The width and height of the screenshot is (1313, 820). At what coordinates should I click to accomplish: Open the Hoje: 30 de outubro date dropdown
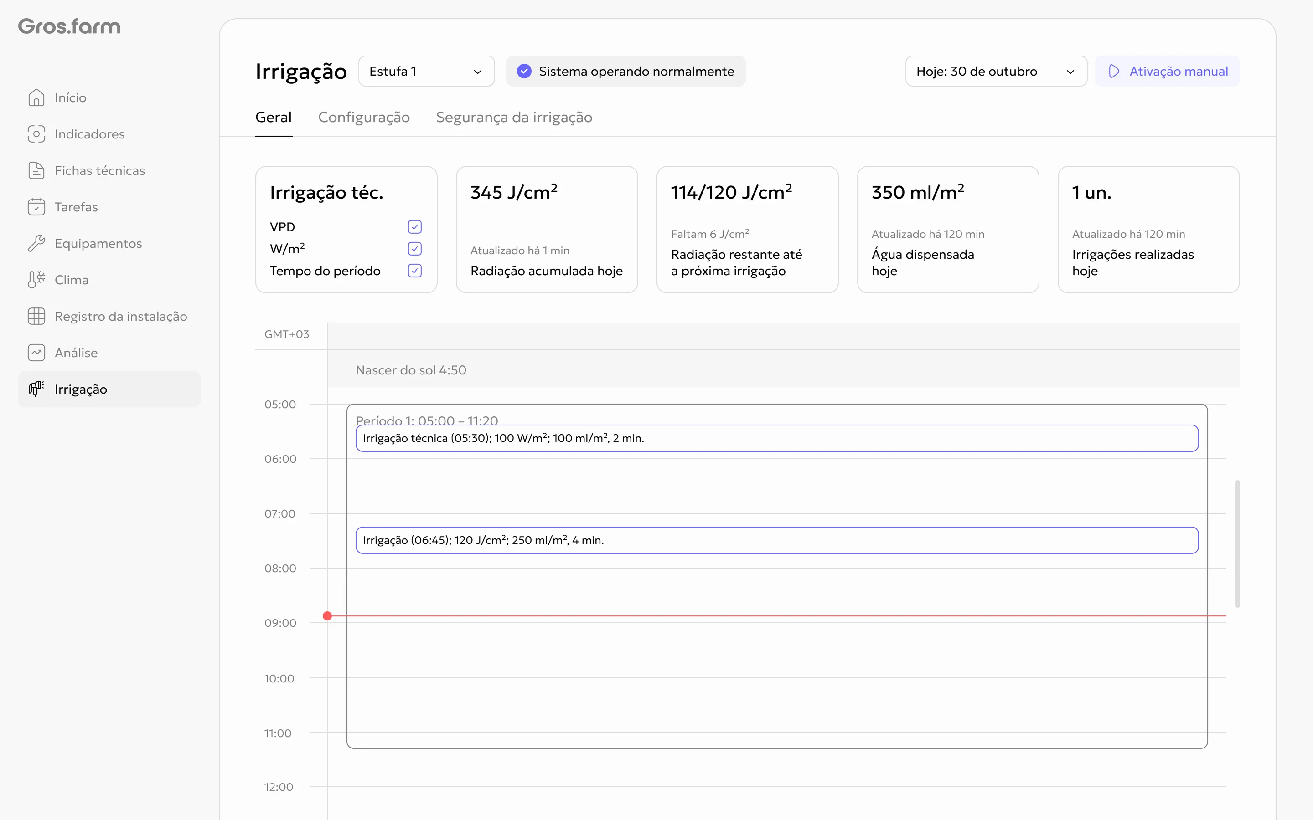[996, 71]
